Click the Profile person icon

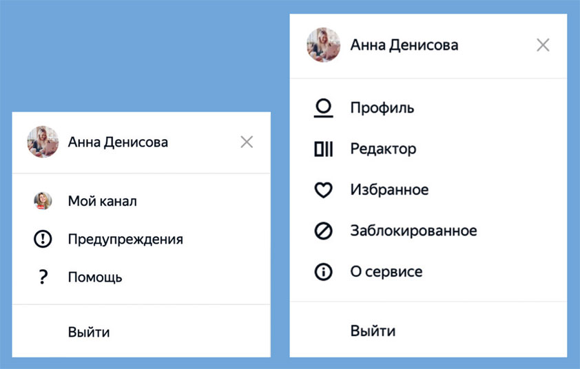pyautogui.click(x=323, y=108)
